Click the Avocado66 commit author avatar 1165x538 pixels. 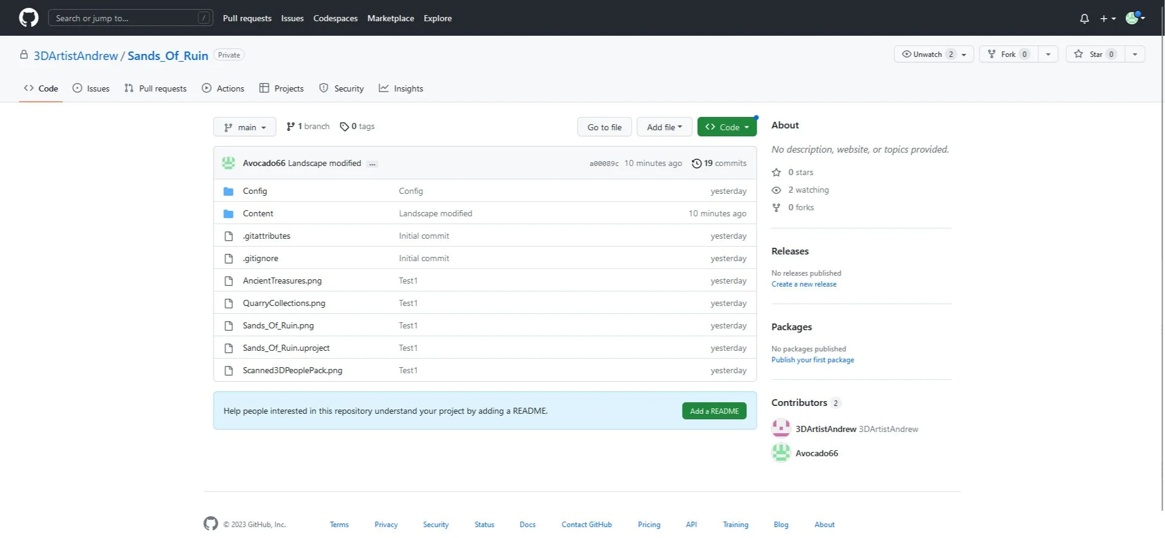tap(229, 163)
